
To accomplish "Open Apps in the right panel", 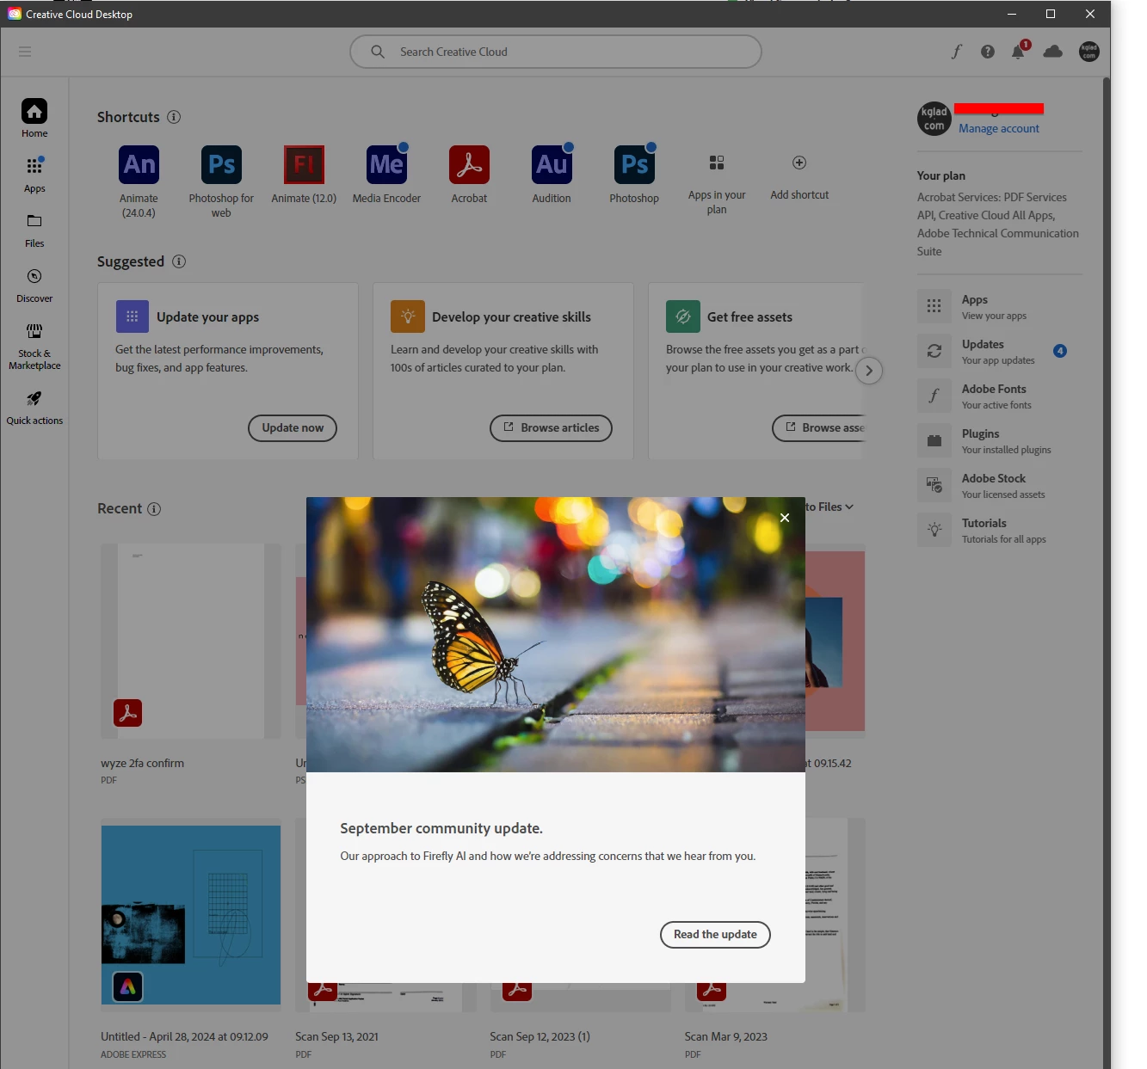I will point(998,306).
